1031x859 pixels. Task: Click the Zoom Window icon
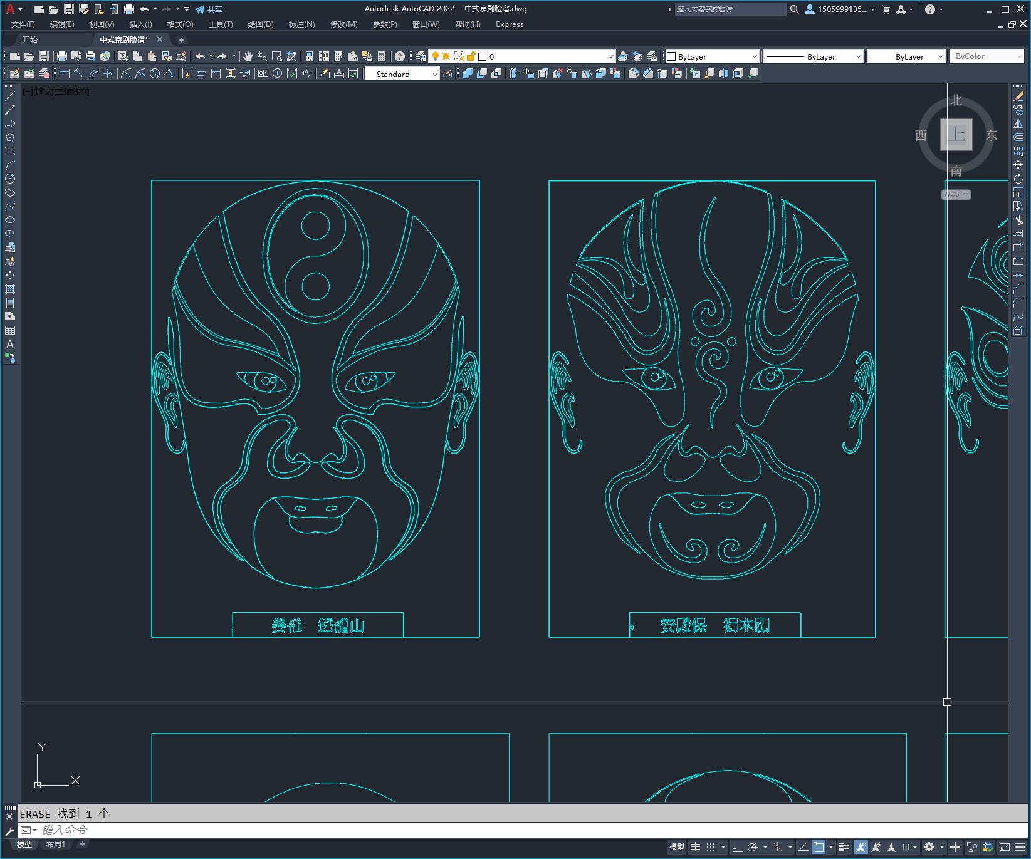pos(277,56)
